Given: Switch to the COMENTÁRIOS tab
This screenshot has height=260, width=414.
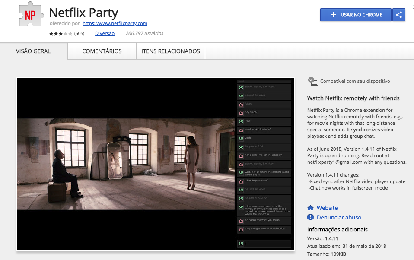Looking at the screenshot, I should coord(102,51).
